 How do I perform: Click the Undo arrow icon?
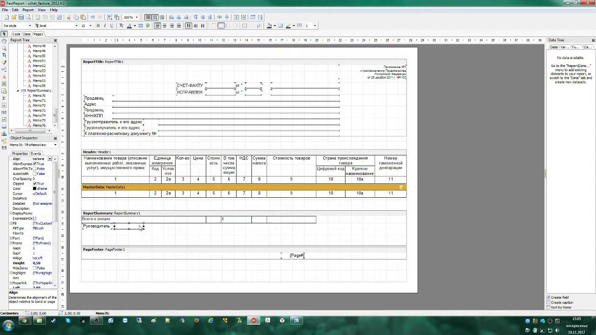(x=93, y=17)
